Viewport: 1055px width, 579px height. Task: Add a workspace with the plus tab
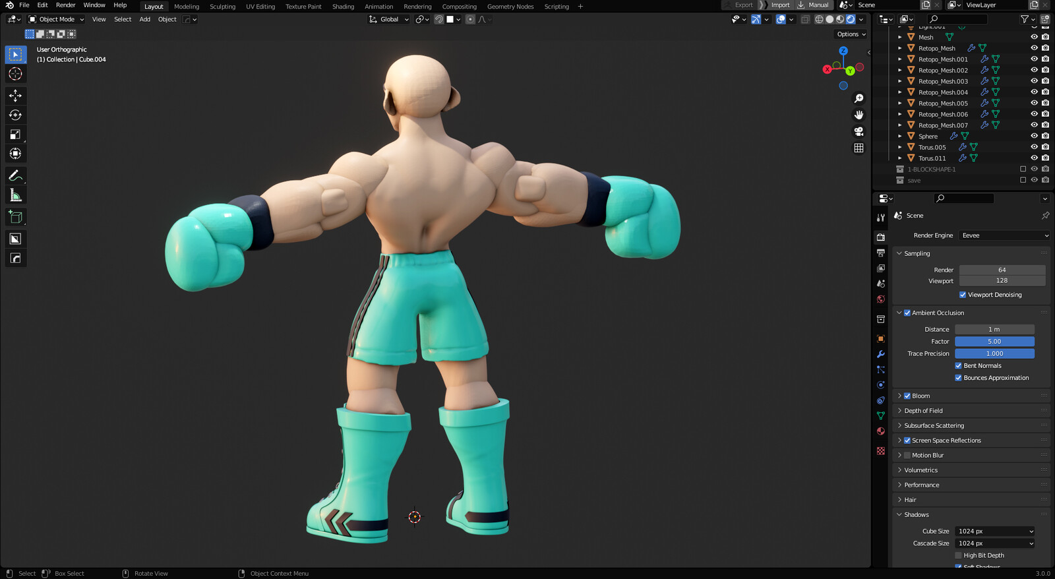pyautogui.click(x=580, y=7)
